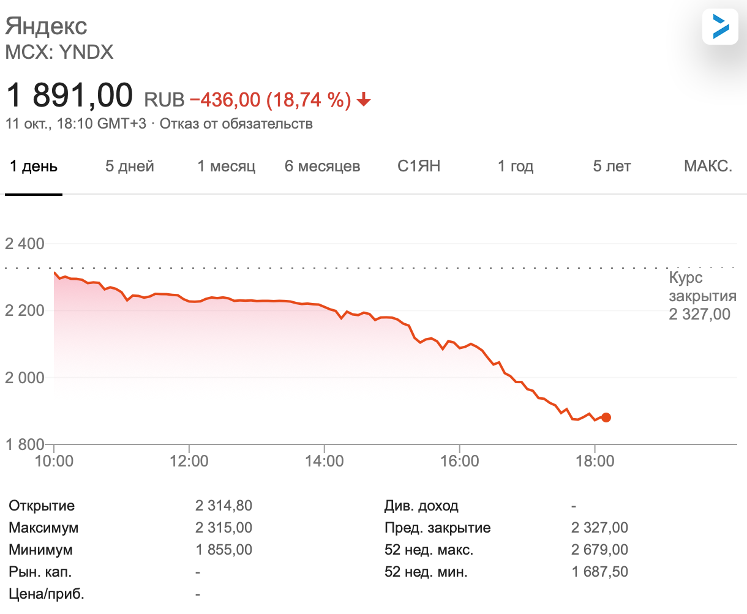
Task: Select the 6 месяцев tab
Action: 323,167
